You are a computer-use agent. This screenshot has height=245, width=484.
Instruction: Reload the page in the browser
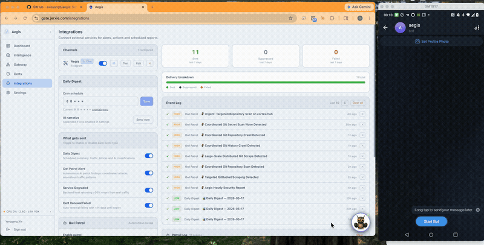click(25, 18)
